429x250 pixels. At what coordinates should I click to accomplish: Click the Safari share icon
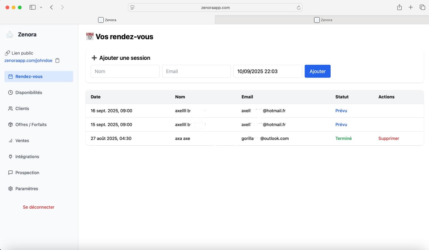point(399,7)
